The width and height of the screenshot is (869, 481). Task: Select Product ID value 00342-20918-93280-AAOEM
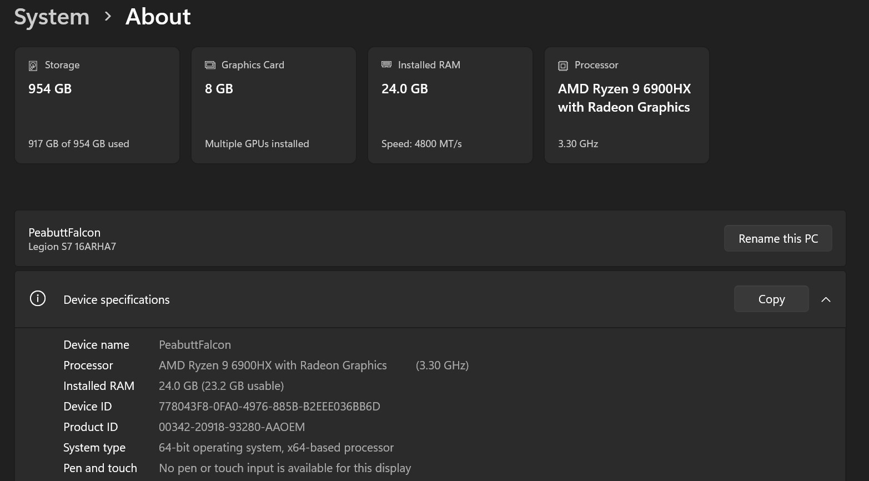tap(232, 427)
